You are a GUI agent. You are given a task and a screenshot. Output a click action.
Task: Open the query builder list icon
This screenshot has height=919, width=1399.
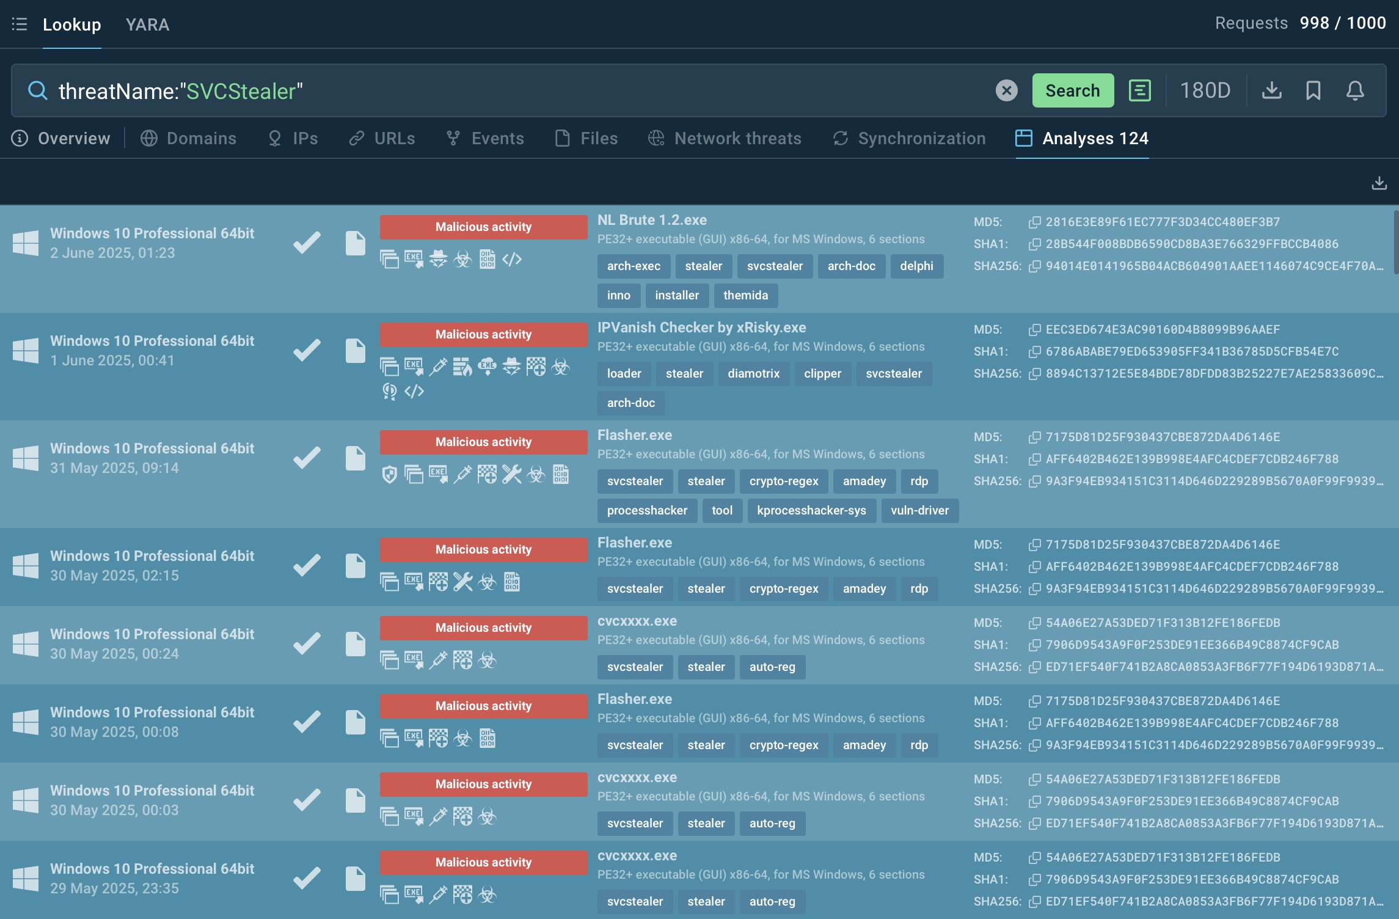(x=1139, y=90)
